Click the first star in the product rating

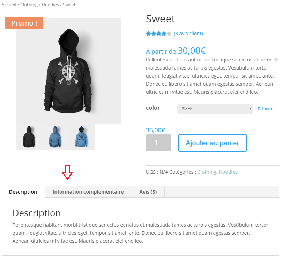pyautogui.click(x=148, y=33)
